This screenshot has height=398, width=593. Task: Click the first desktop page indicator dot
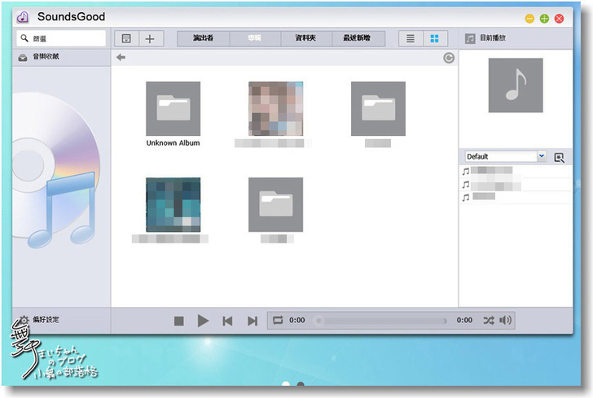[286, 384]
